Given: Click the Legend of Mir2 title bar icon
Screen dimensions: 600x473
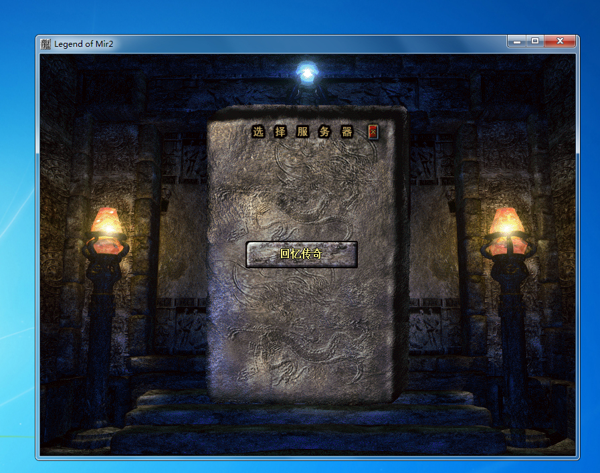Looking at the screenshot, I should click(45, 44).
